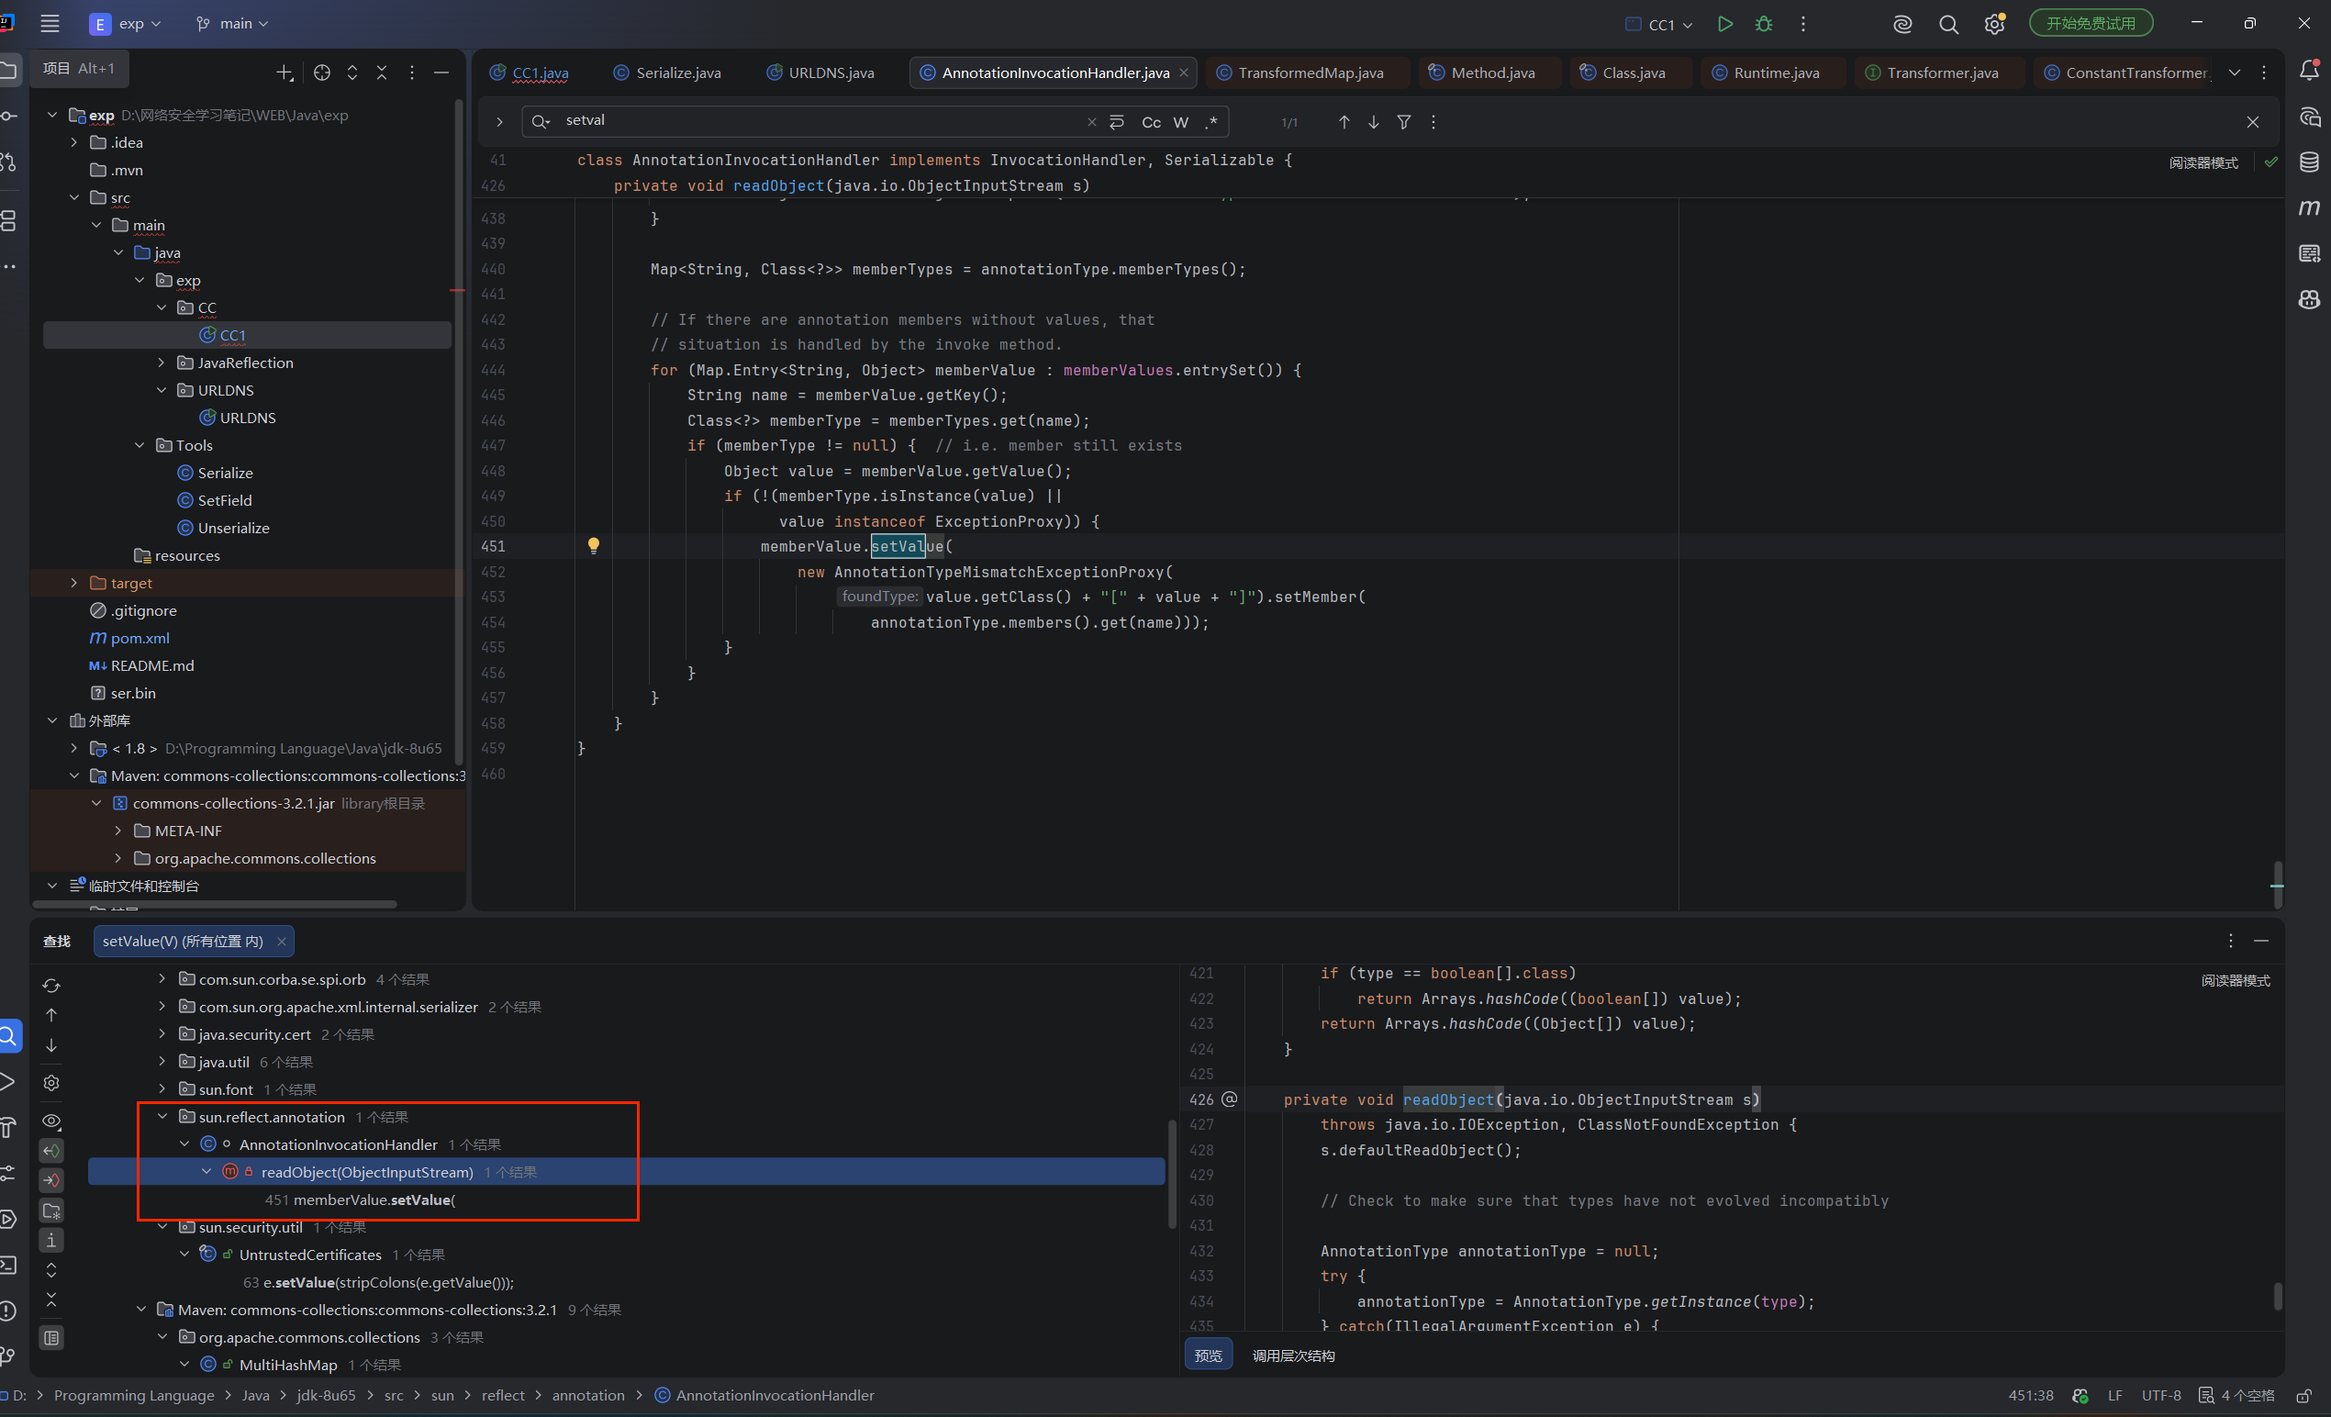Select the 预览 tab button
Image resolution: width=2331 pixels, height=1417 pixels.
[1208, 1356]
